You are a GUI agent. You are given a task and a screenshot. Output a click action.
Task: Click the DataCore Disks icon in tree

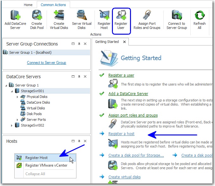(23, 102)
